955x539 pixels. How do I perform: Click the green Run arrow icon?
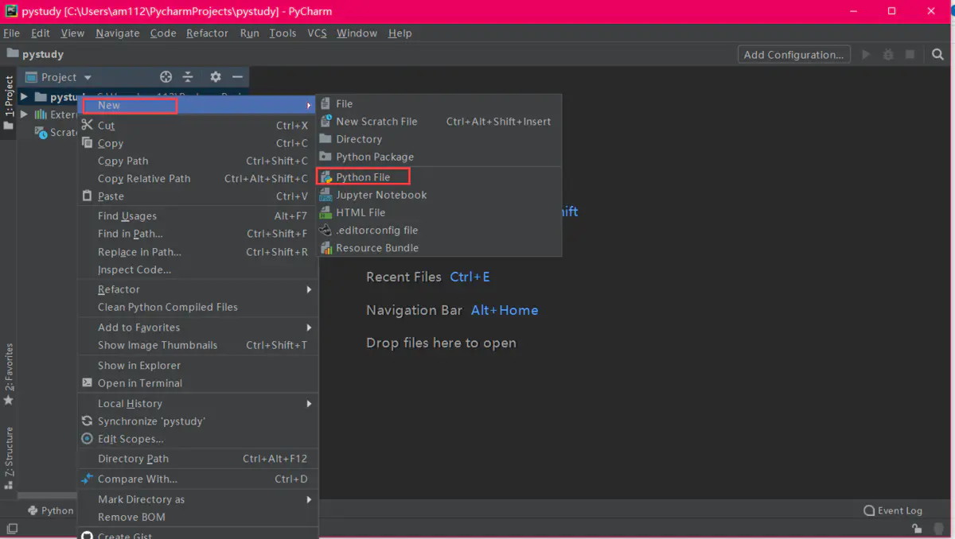867,55
